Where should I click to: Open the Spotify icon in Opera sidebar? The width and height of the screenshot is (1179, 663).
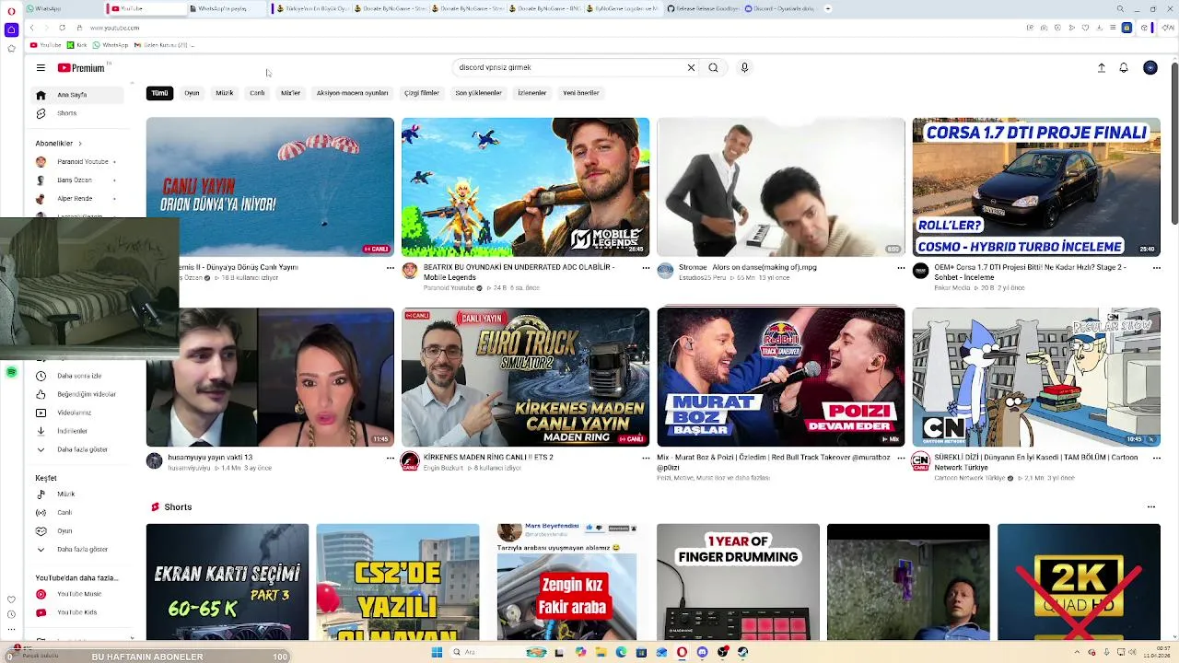11,372
